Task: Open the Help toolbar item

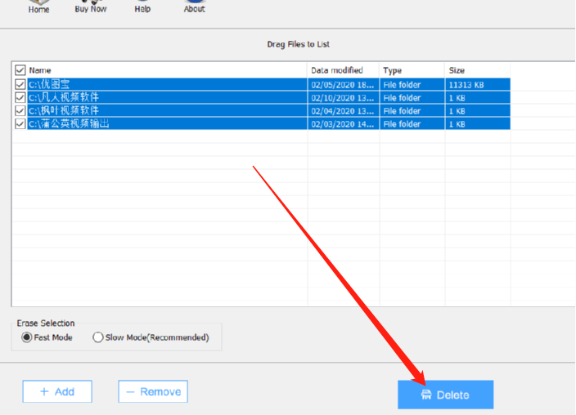Action: (142, 8)
